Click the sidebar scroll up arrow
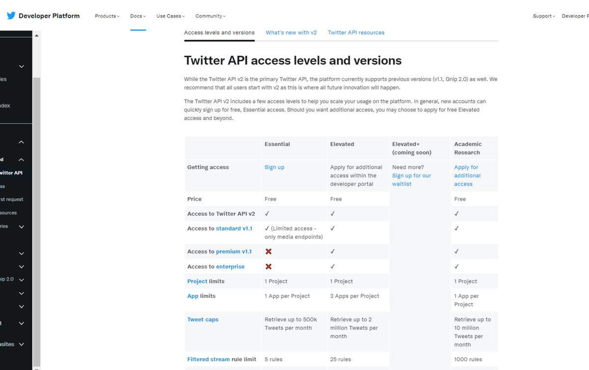589x370 pixels. [36, 35]
